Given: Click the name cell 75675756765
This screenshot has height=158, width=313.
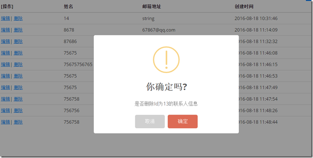Looking at the screenshot, I should (x=78, y=65).
